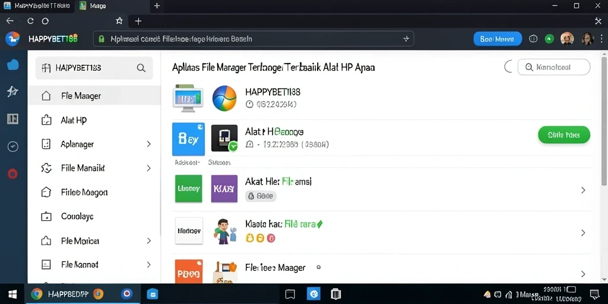Click the purple KAAY app tile

pyautogui.click(x=224, y=189)
